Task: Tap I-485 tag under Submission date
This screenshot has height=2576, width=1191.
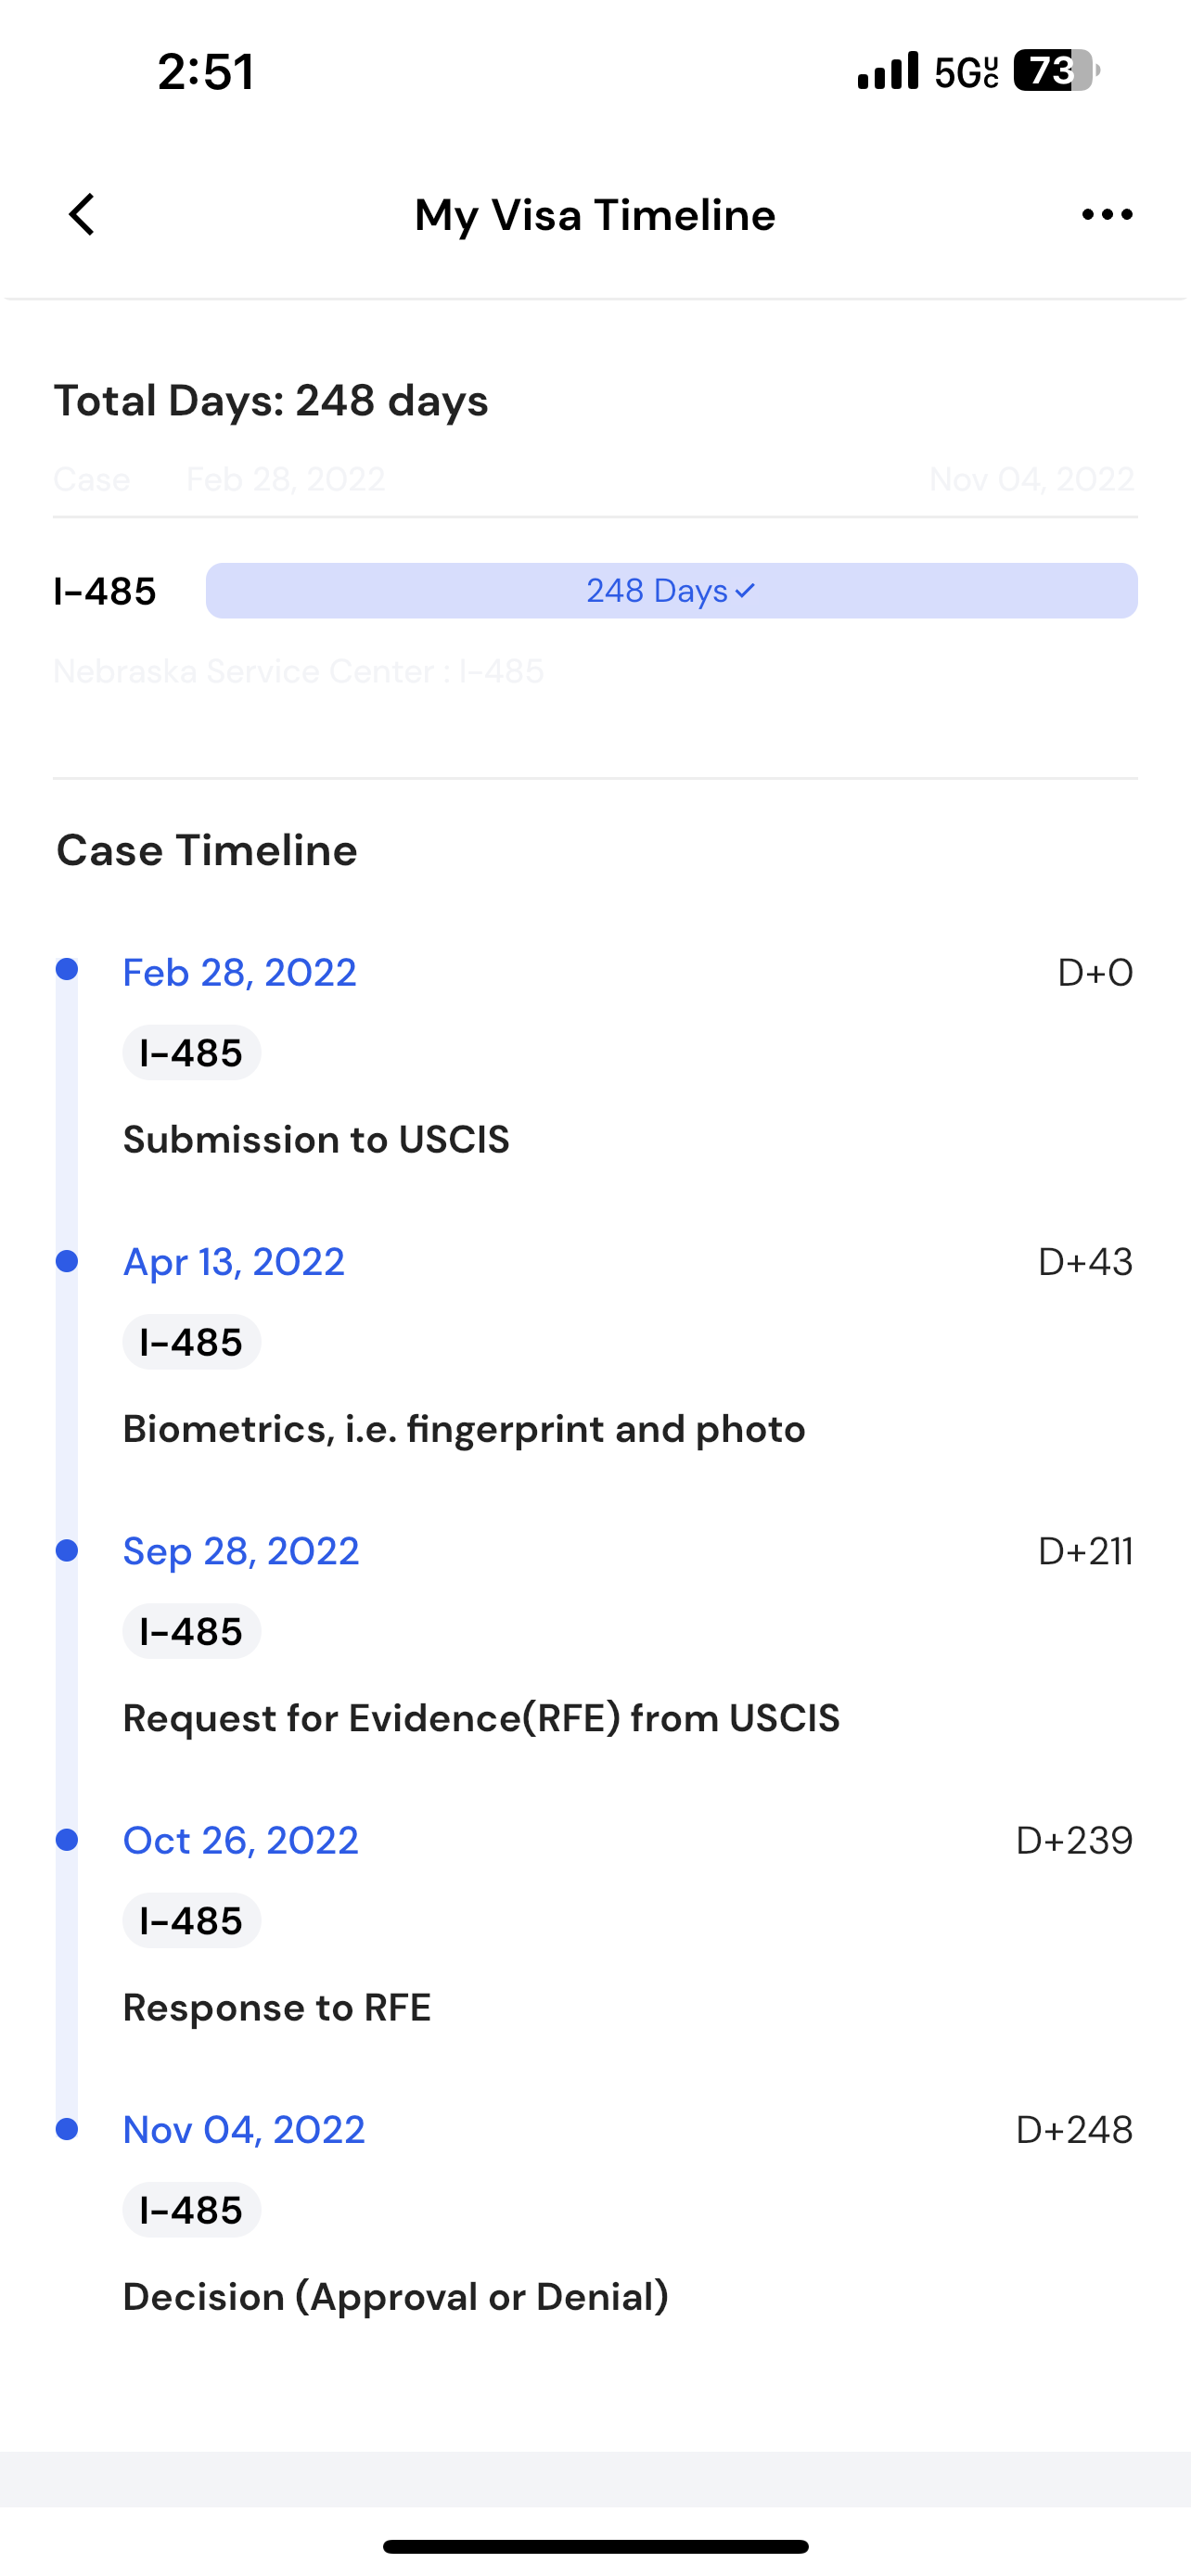Action: point(191,1053)
